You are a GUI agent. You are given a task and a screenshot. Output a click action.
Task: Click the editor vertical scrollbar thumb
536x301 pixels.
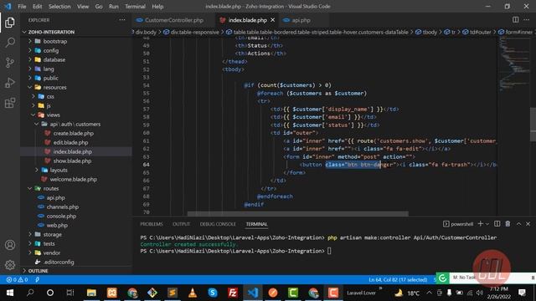coord(533,125)
